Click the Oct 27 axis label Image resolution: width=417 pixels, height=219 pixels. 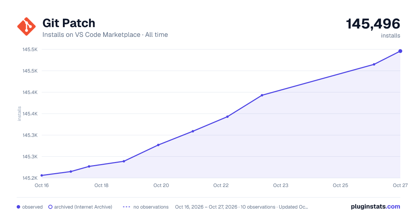400,185
